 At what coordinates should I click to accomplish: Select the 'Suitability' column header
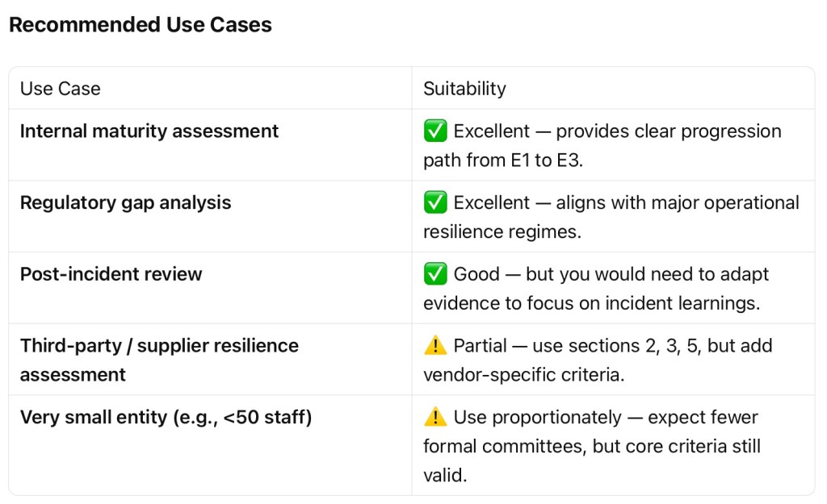pyautogui.click(x=464, y=89)
